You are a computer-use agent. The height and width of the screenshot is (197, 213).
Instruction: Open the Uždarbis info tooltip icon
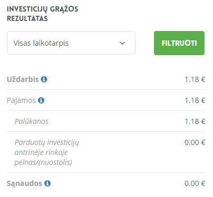pos(44,79)
